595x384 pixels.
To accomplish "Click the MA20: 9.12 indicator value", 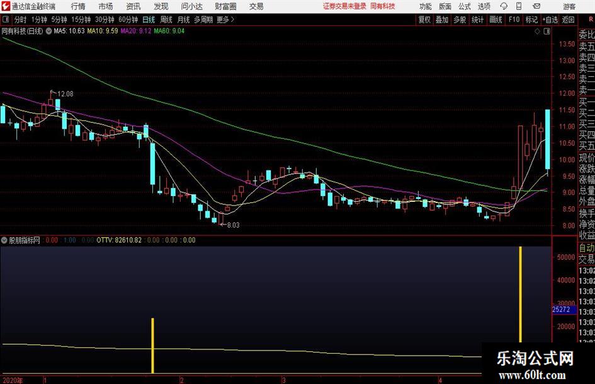I will tap(136, 31).
